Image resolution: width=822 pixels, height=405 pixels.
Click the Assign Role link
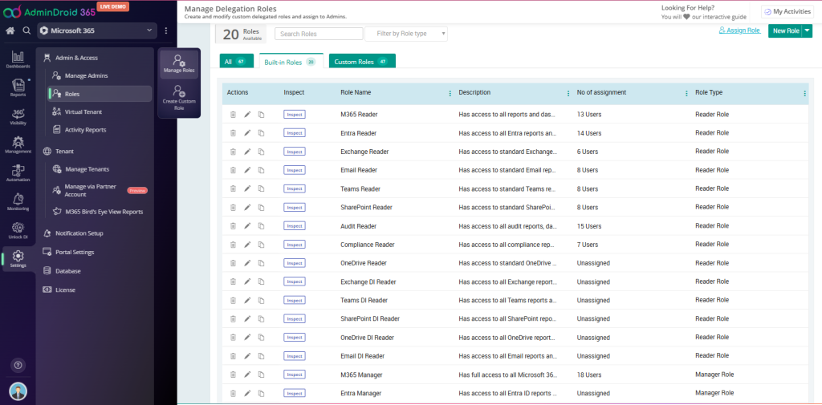click(739, 30)
